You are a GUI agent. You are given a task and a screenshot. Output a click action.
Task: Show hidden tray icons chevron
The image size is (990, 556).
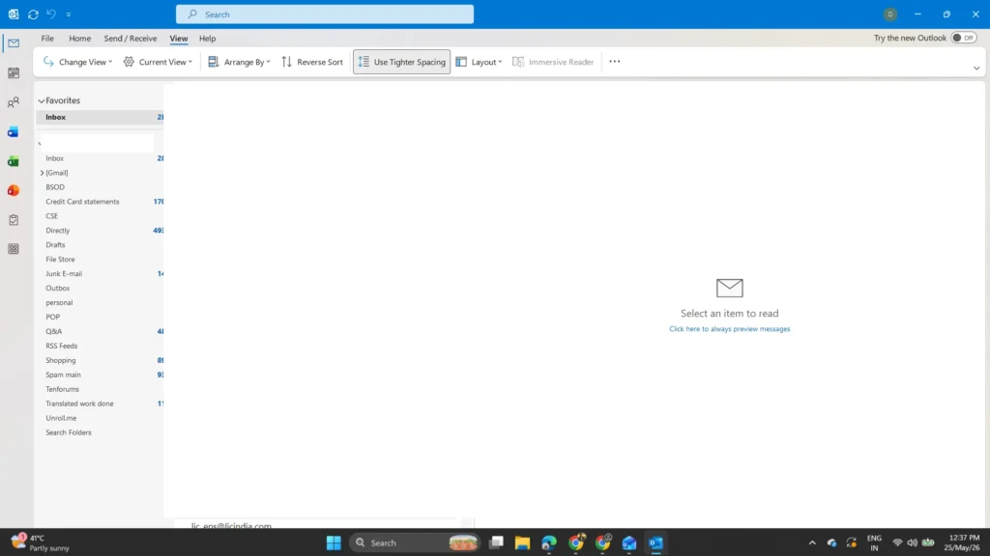point(812,542)
